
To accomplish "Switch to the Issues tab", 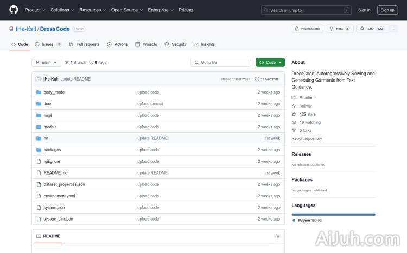I will [x=48, y=44].
